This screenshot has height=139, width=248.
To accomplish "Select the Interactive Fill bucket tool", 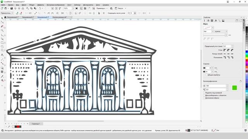I will pyautogui.click(x=2, y=80).
